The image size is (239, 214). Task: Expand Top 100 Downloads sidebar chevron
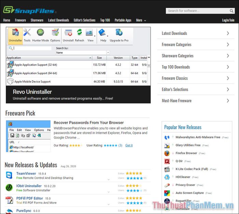[228, 67]
